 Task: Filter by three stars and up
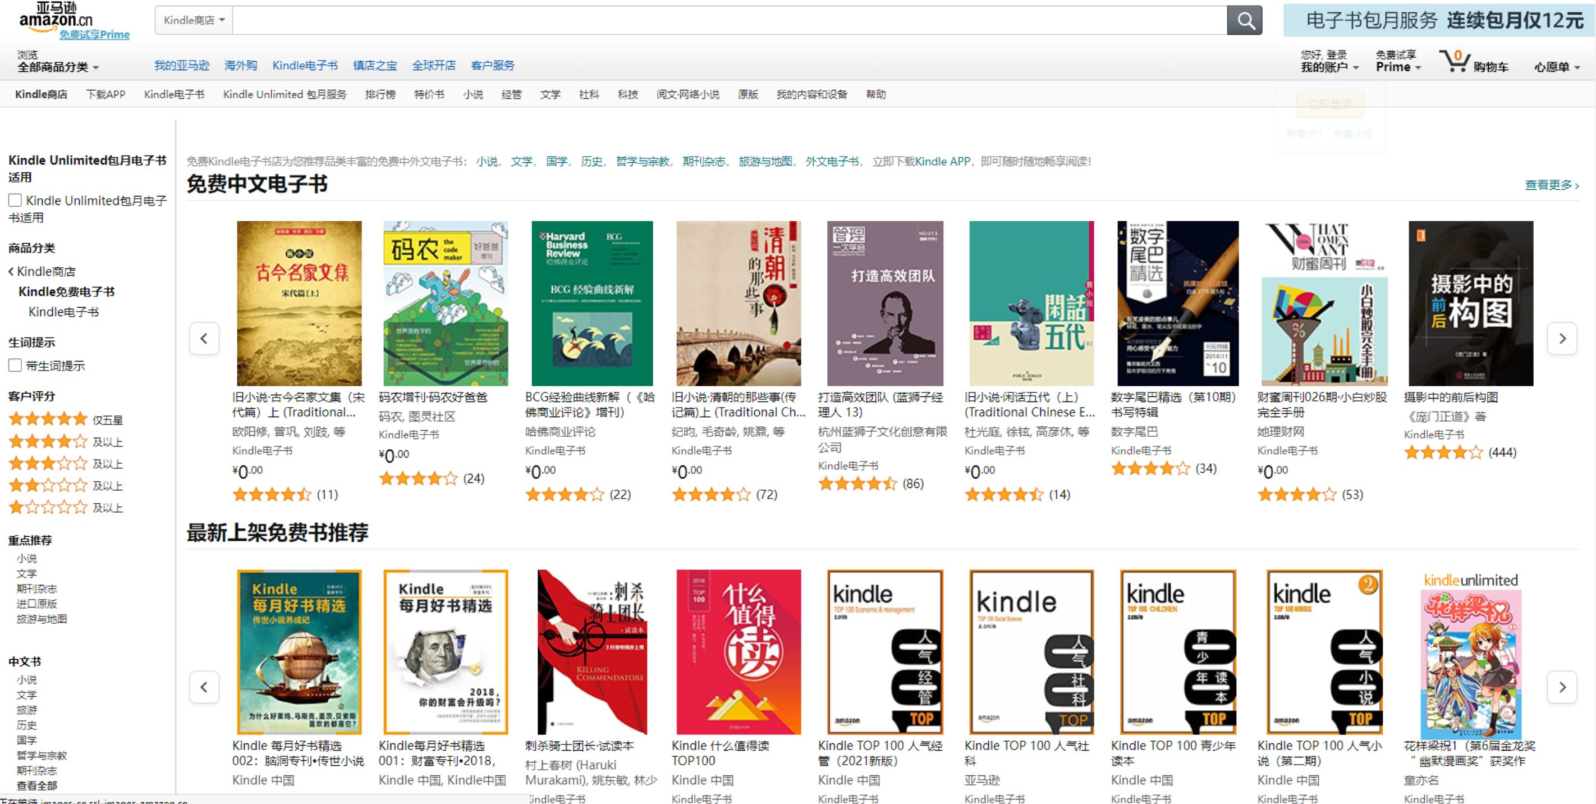coord(66,464)
